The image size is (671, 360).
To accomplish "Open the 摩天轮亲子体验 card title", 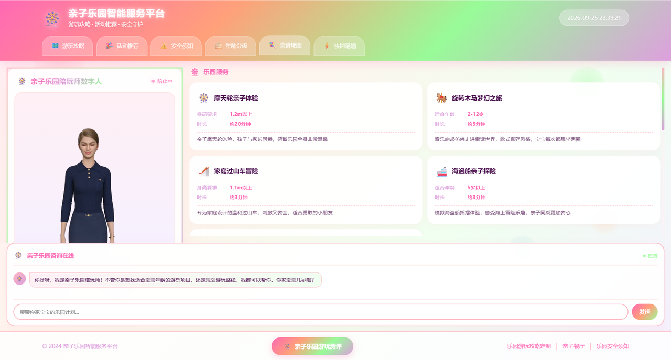I will (236, 98).
